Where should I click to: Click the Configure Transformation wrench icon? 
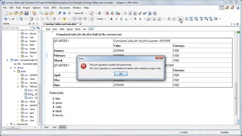coord(112,13)
